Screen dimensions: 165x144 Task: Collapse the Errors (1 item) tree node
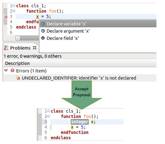(x=6, y=71)
